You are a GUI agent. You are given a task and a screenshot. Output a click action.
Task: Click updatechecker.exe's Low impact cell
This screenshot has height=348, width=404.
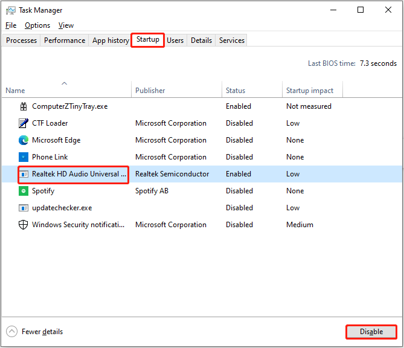[293, 208]
